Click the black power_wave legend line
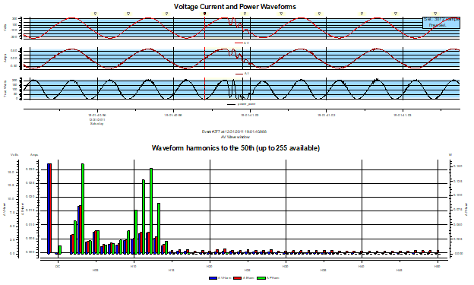474x285 pixels. tap(231, 104)
